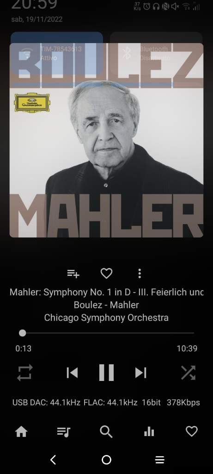
Task: Open the search tab
Action: 106,432
